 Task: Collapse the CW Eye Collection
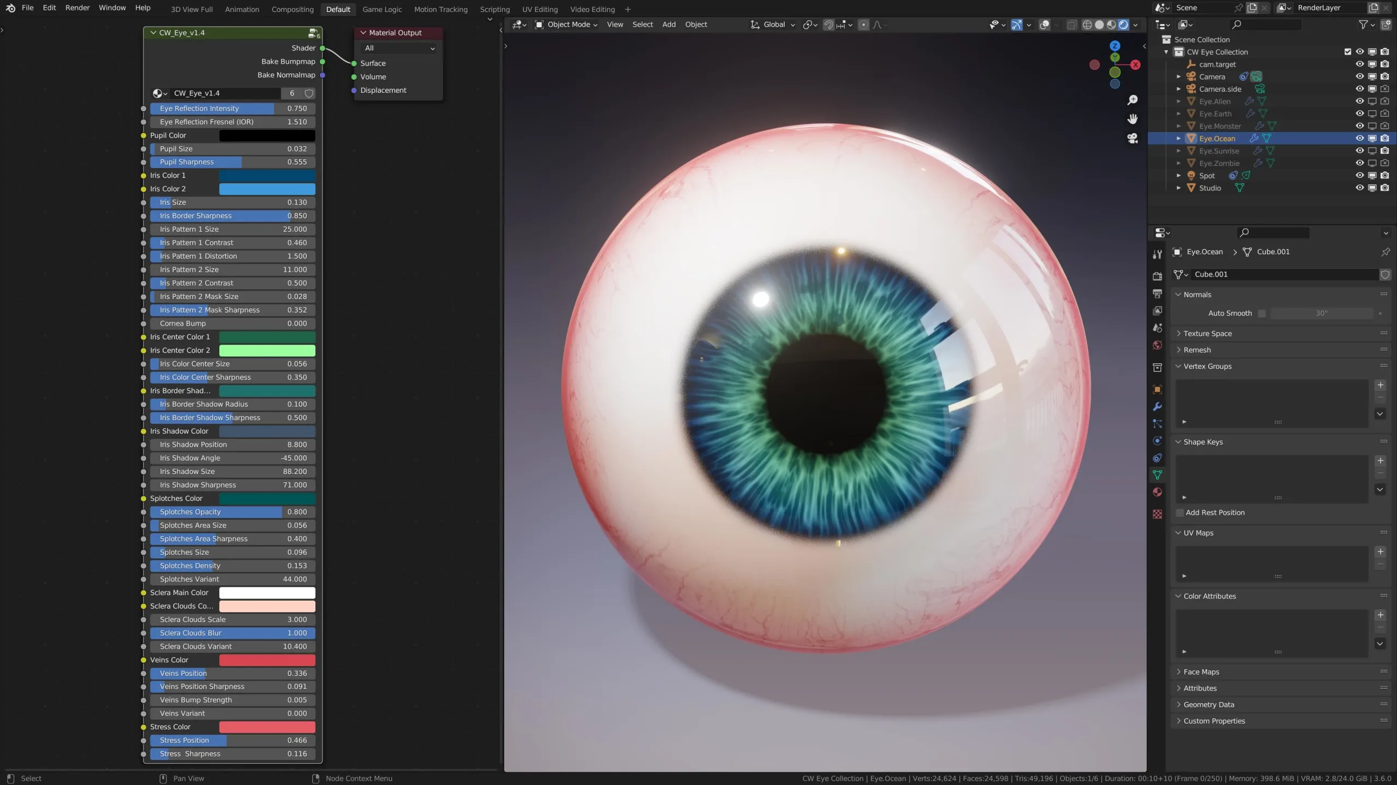click(x=1166, y=52)
